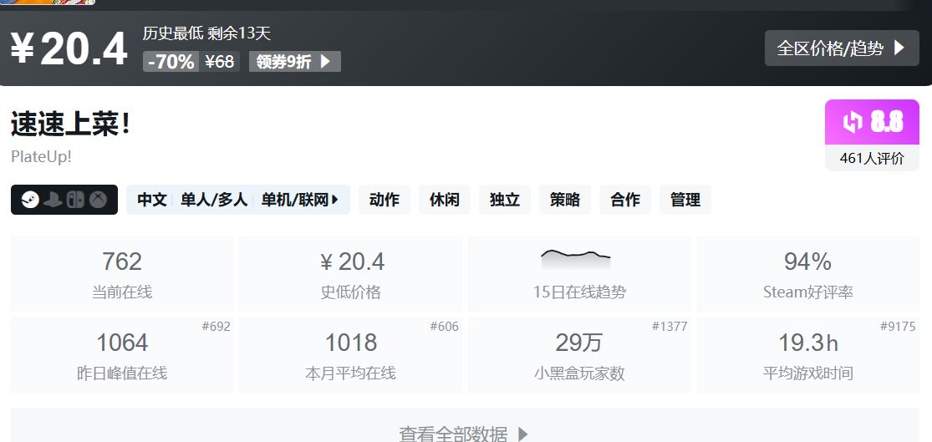This screenshot has width=932, height=442.
Task: Click 历史最低 剩余13天 text
Action: pyautogui.click(x=206, y=33)
